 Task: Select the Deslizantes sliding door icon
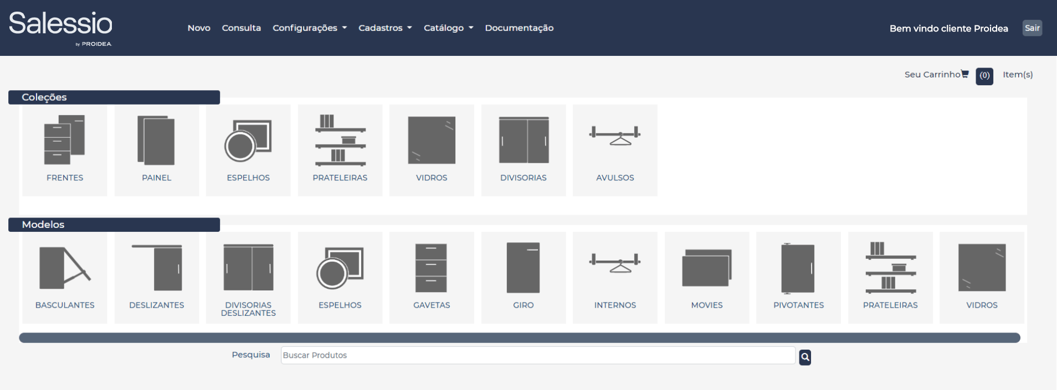156,268
